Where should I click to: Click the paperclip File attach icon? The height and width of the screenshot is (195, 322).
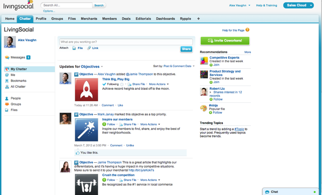[x=74, y=48]
